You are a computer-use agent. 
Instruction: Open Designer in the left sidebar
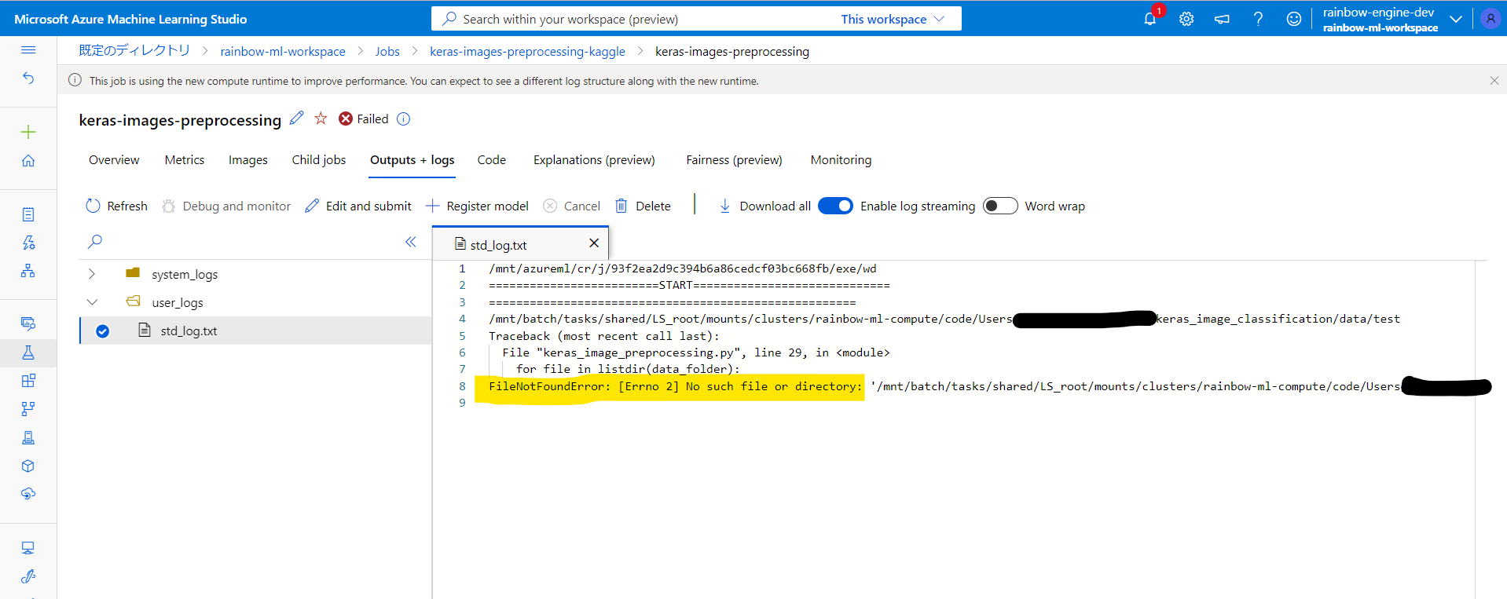(x=28, y=271)
